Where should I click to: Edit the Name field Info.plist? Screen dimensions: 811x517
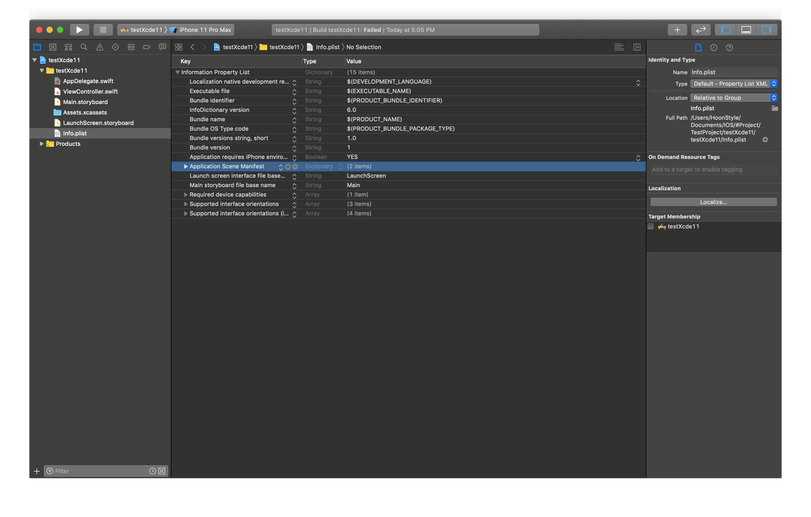pyautogui.click(x=734, y=72)
